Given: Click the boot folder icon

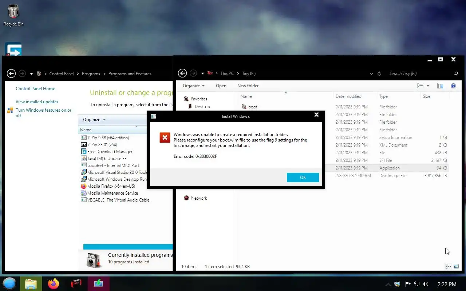Looking at the screenshot, I should click(x=244, y=107).
